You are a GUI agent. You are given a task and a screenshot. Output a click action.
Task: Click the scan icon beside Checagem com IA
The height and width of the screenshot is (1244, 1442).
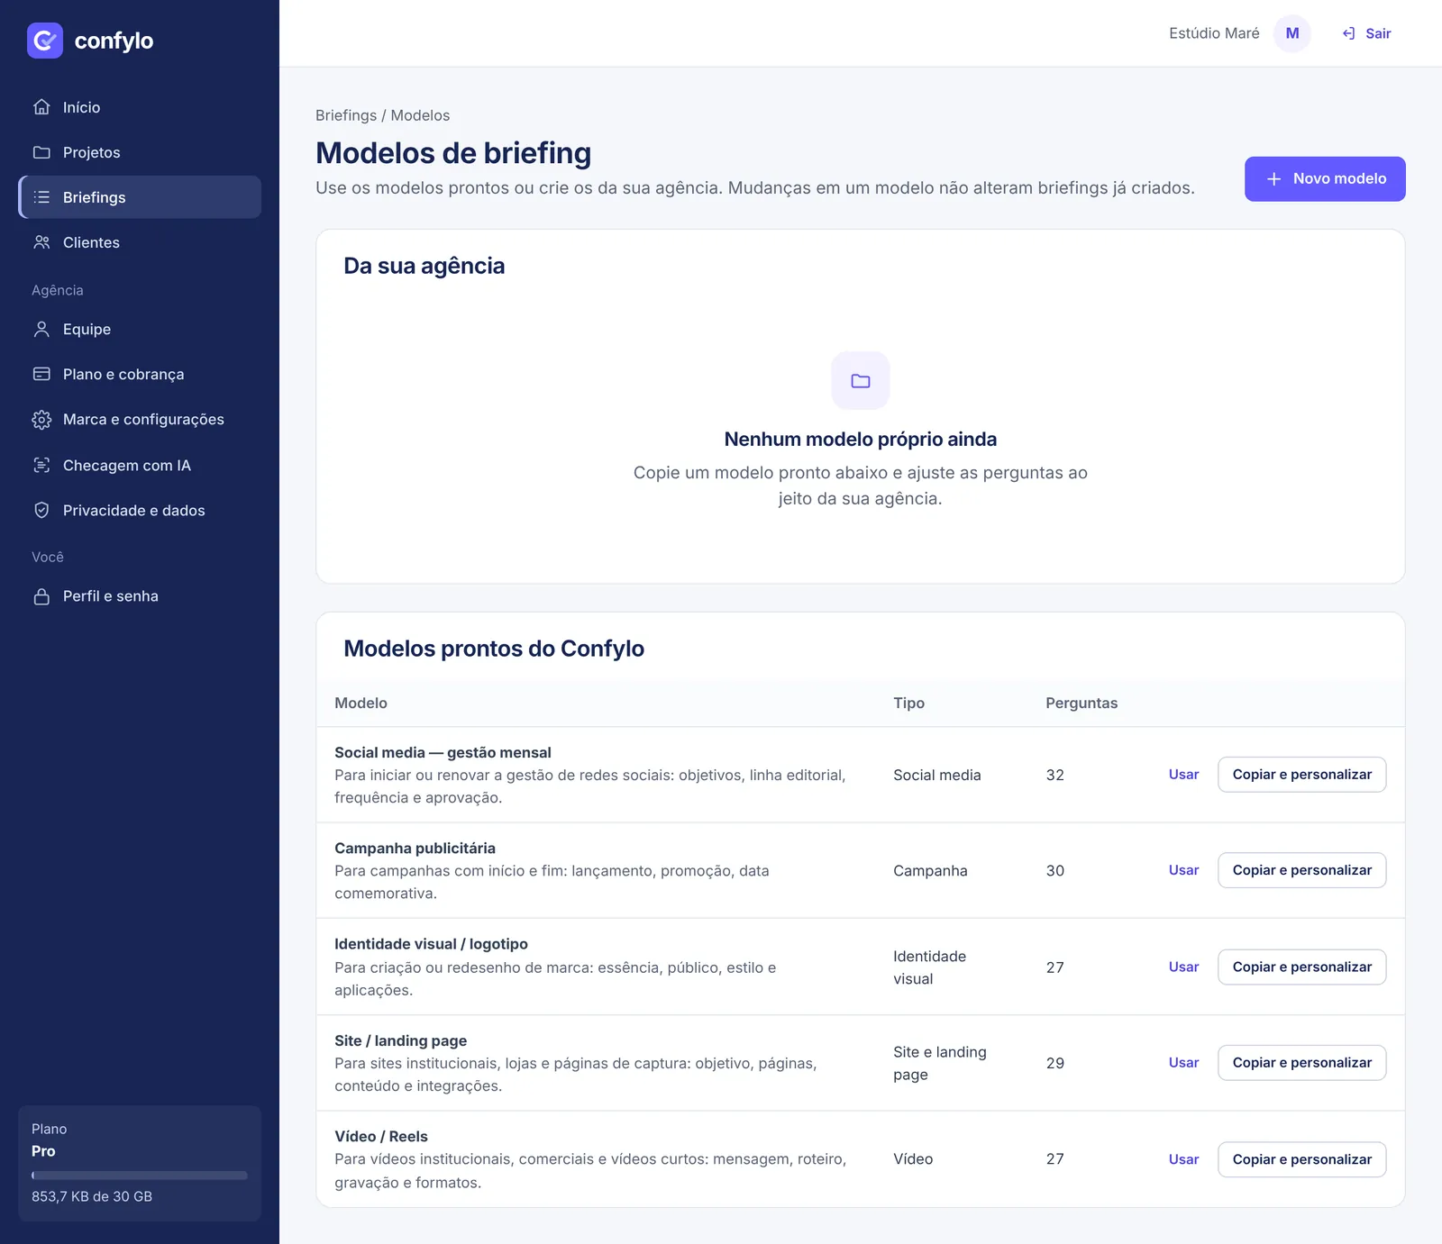click(41, 465)
